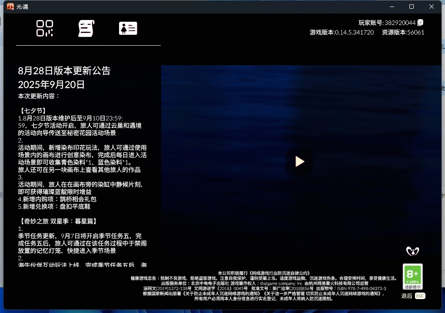The image size is (445, 313).
Task: Select the 光遇 app icon in title bar
Action: (10, 7)
